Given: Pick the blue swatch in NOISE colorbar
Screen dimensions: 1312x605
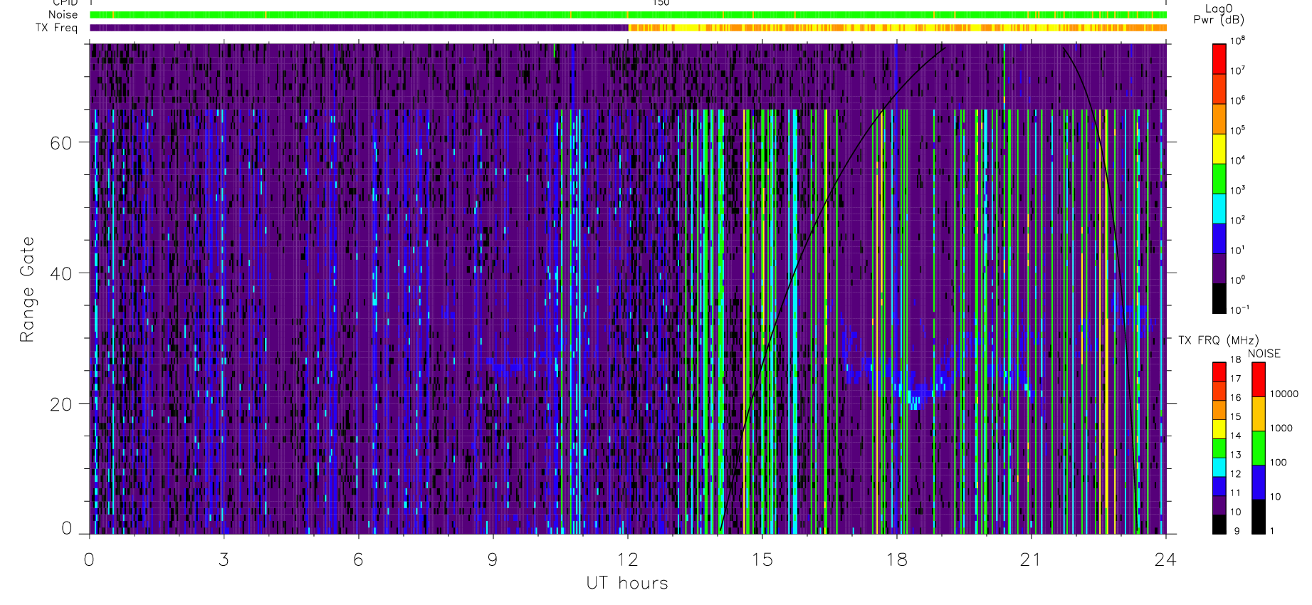Looking at the screenshot, I should point(1259,482).
